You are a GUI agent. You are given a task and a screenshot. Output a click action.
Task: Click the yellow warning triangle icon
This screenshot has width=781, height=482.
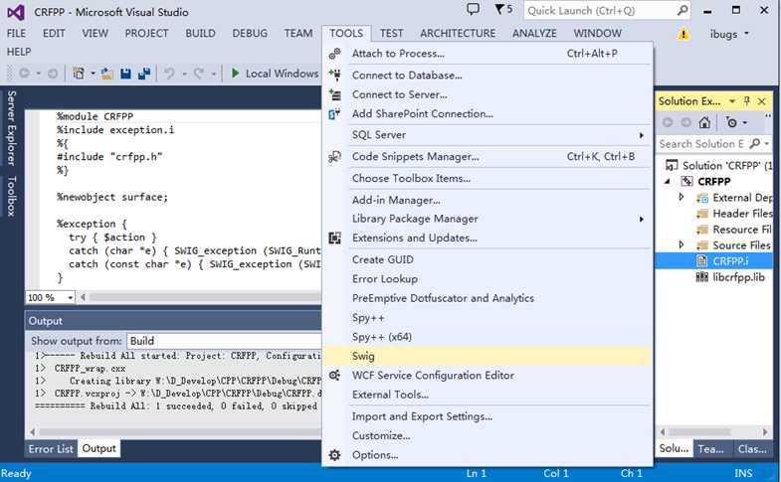click(683, 34)
